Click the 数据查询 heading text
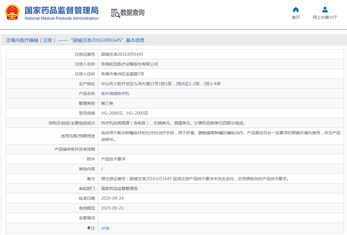This screenshot has width=347, height=235. click(x=132, y=12)
